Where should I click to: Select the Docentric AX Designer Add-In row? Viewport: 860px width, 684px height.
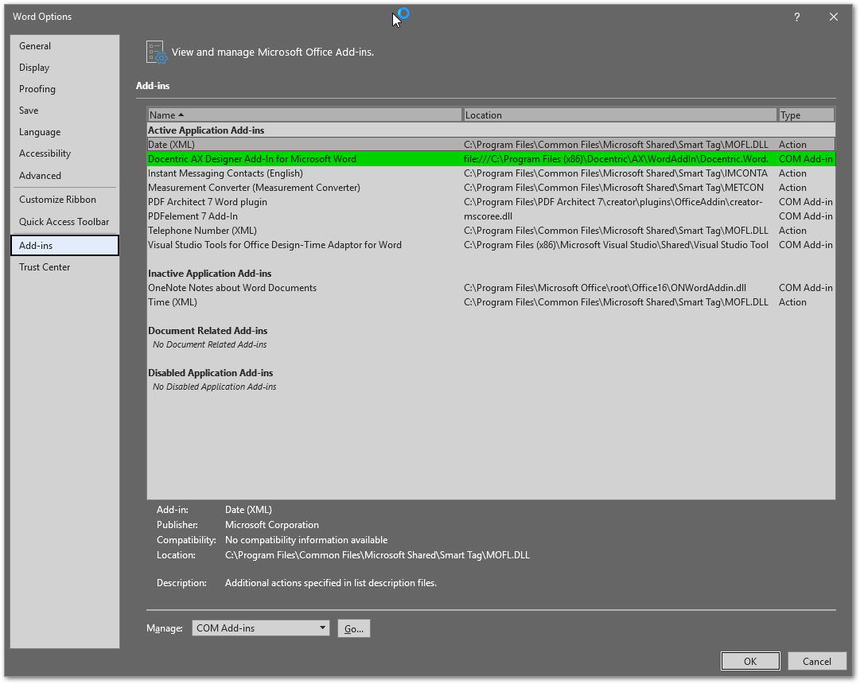coord(491,159)
